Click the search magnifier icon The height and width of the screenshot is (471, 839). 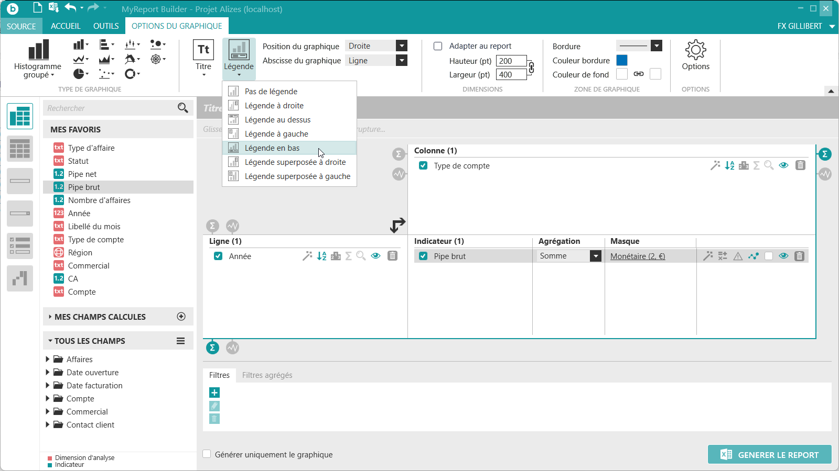click(x=182, y=108)
